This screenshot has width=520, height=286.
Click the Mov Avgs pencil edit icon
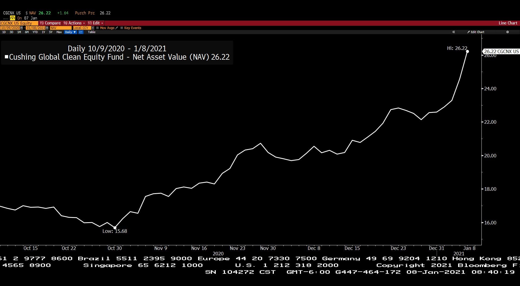point(116,28)
